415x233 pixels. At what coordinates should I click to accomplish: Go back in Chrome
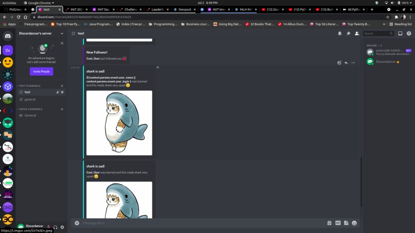tap(5, 17)
